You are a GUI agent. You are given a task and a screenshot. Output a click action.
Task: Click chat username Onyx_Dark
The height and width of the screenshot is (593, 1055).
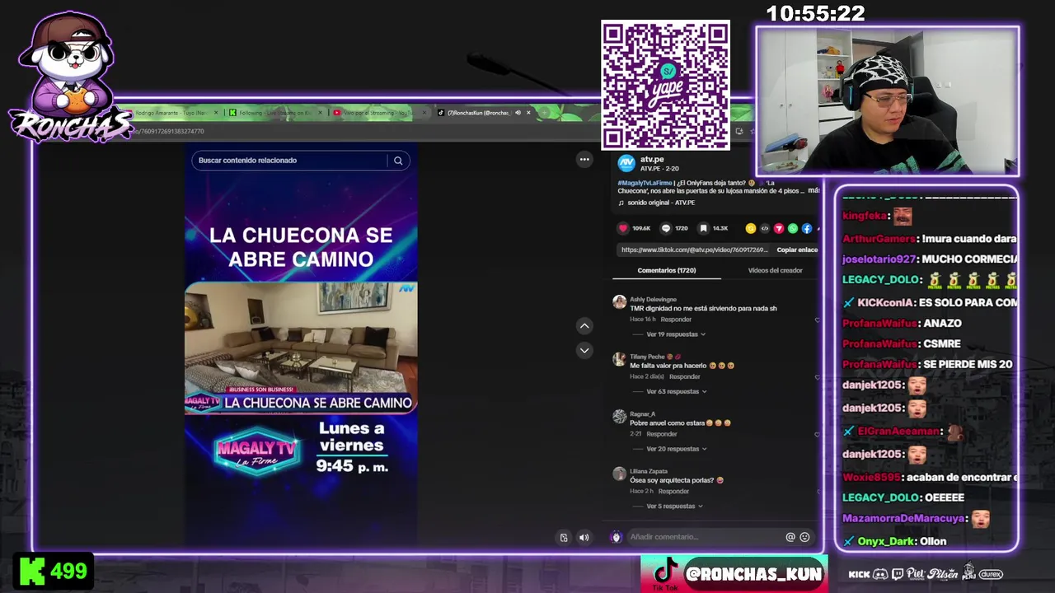[885, 541]
